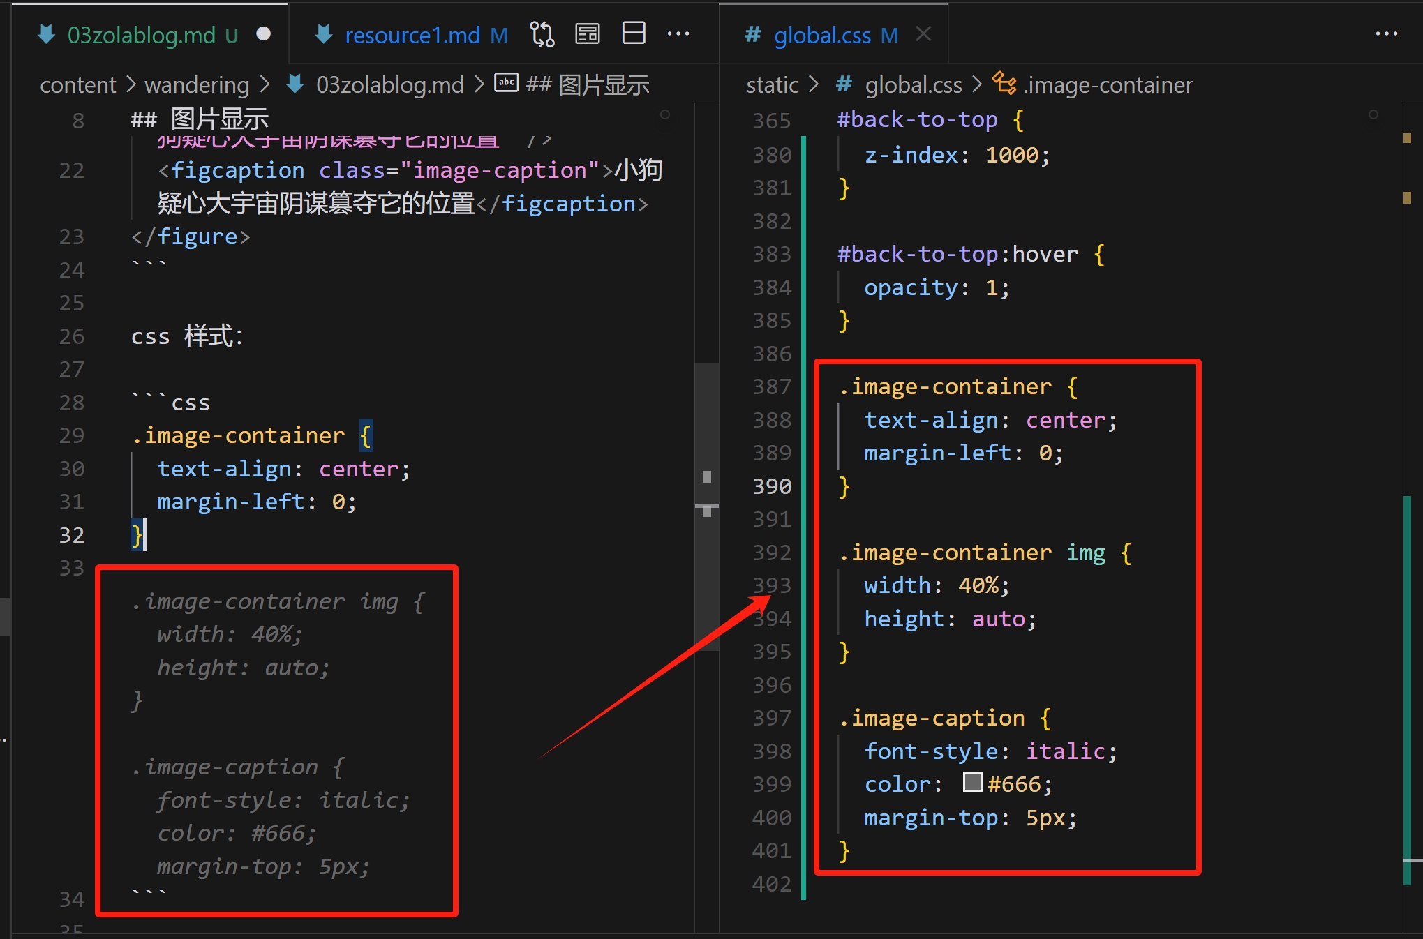The height and width of the screenshot is (939, 1423).
Task: Click 'opacity: 1;' in global.css
Action: point(937,287)
